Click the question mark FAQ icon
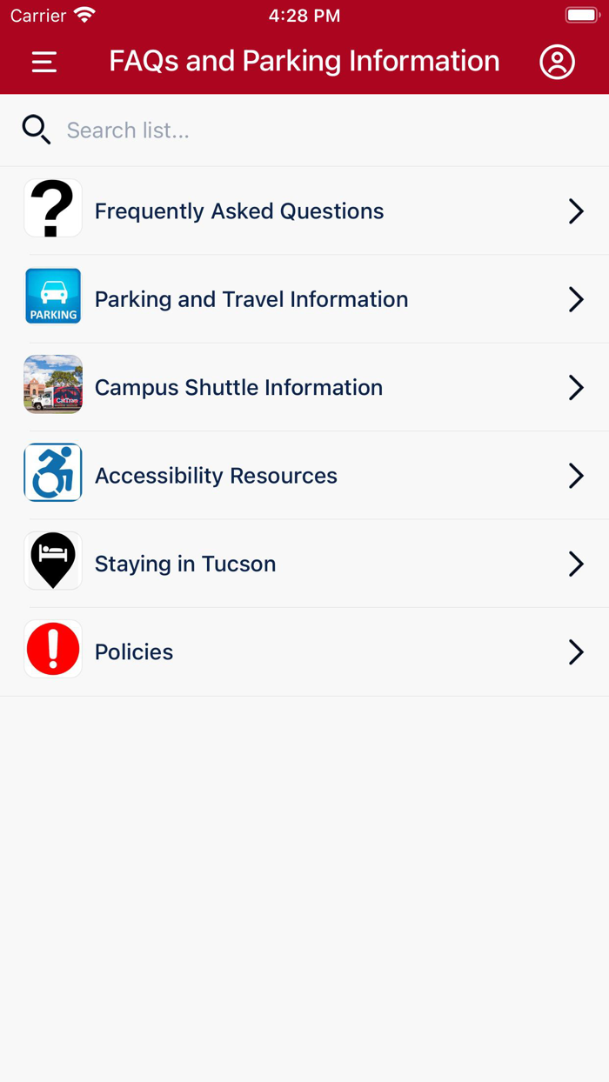 click(52, 208)
